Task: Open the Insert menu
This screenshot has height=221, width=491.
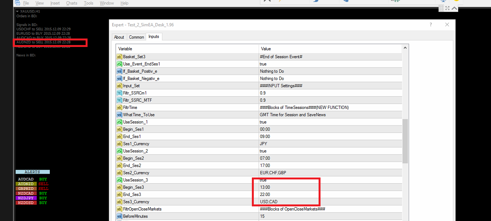Action: (55, 3)
